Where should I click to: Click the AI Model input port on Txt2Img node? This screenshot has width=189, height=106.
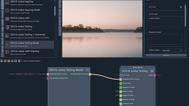pos(121,79)
